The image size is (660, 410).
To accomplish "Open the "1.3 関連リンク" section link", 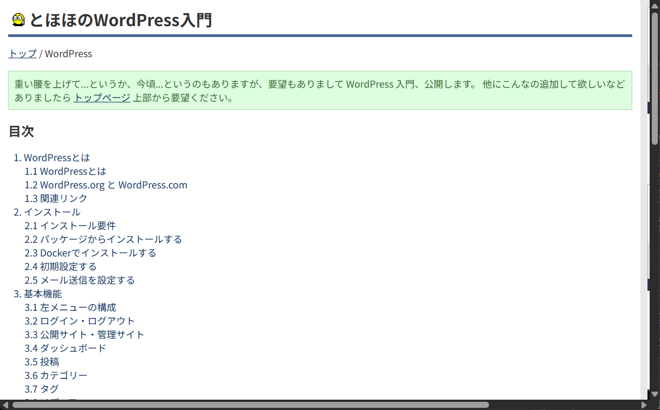I will click(x=55, y=198).
